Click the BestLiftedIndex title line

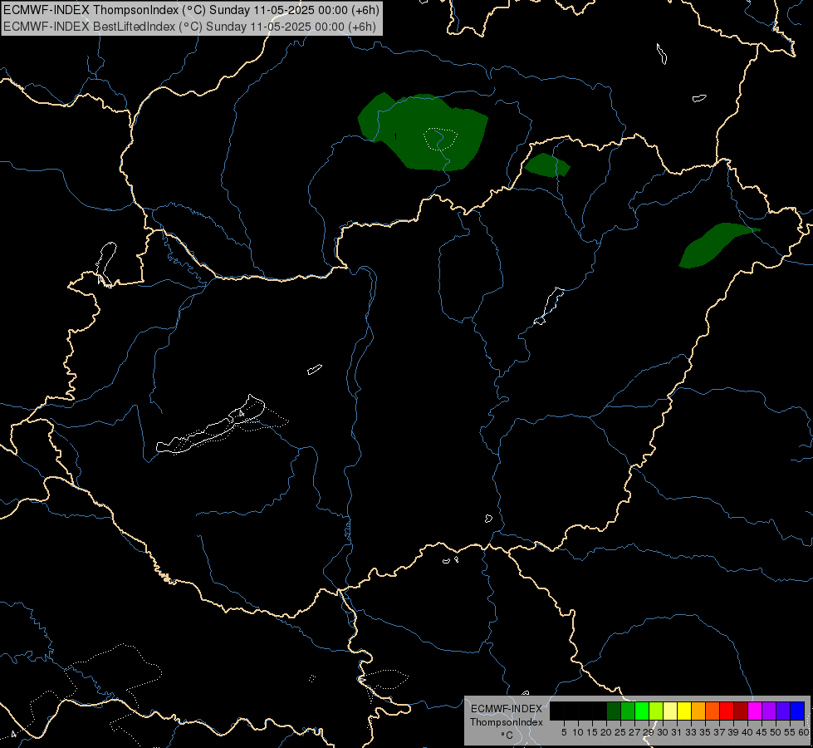pos(190,27)
